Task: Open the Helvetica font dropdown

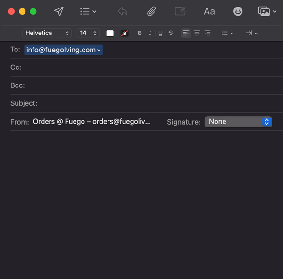Action: (x=47, y=33)
